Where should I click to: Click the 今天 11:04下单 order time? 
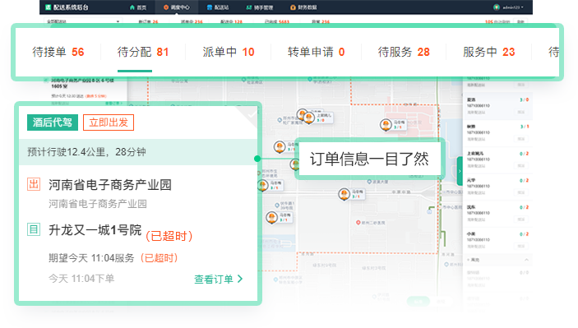81,279
